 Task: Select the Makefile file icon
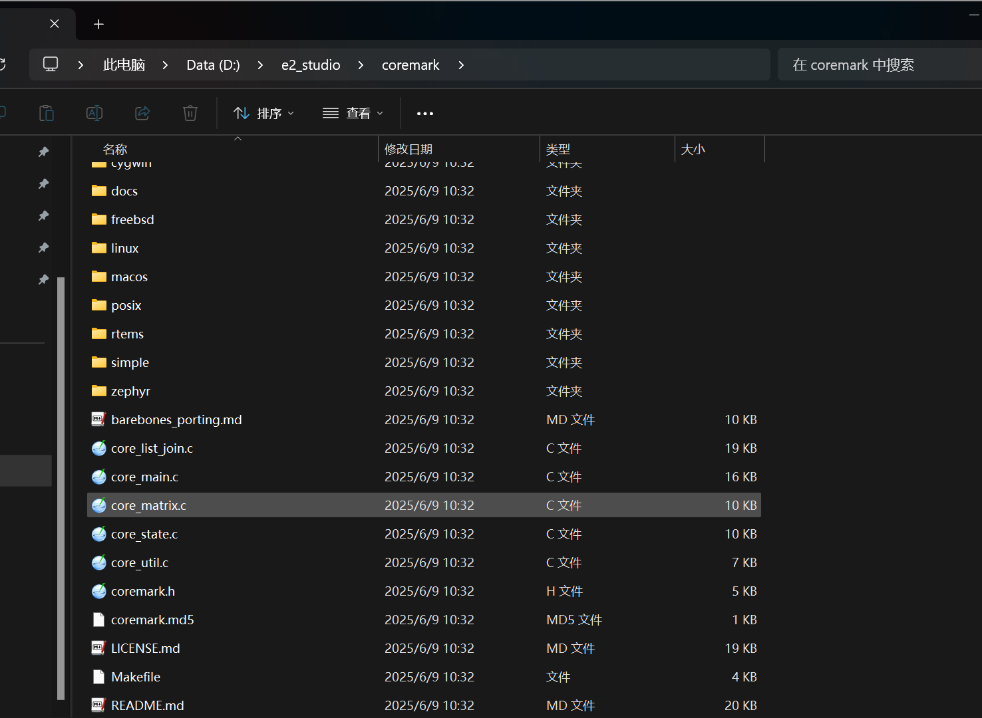(99, 677)
